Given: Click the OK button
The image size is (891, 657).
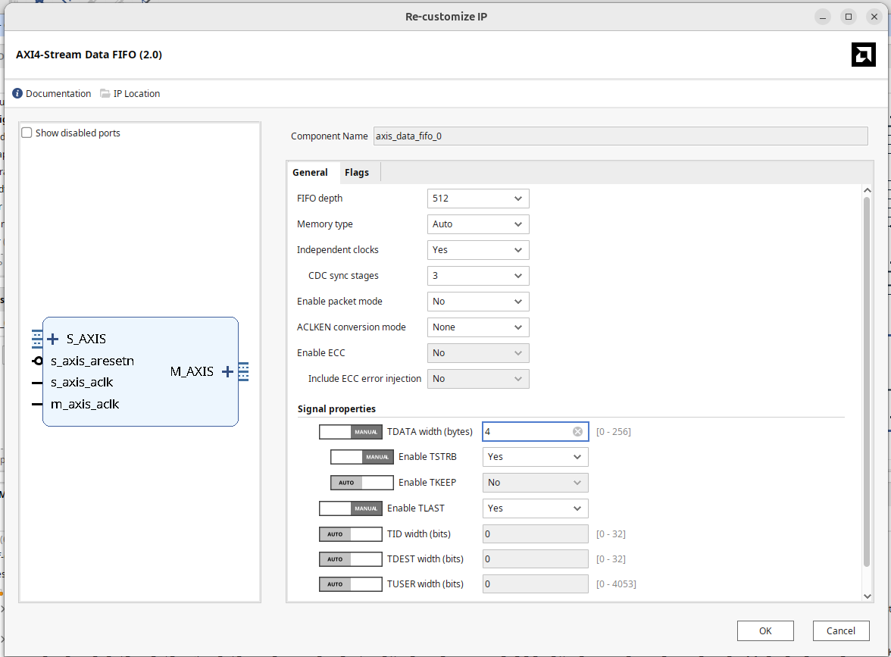Looking at the screenshot, I should coord(765,630).
